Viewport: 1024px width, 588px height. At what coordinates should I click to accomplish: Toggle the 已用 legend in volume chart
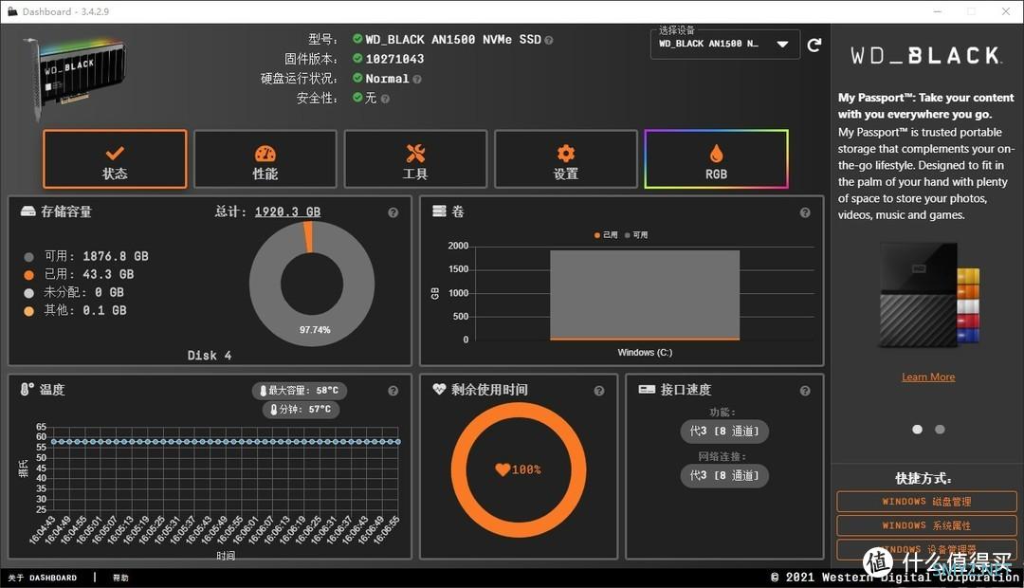[x=606, y=234]
